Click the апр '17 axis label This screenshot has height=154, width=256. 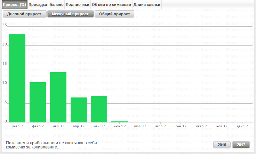coord(79,126)
